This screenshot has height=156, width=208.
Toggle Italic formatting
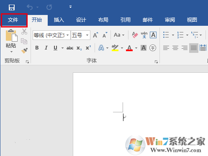[46, 48]
